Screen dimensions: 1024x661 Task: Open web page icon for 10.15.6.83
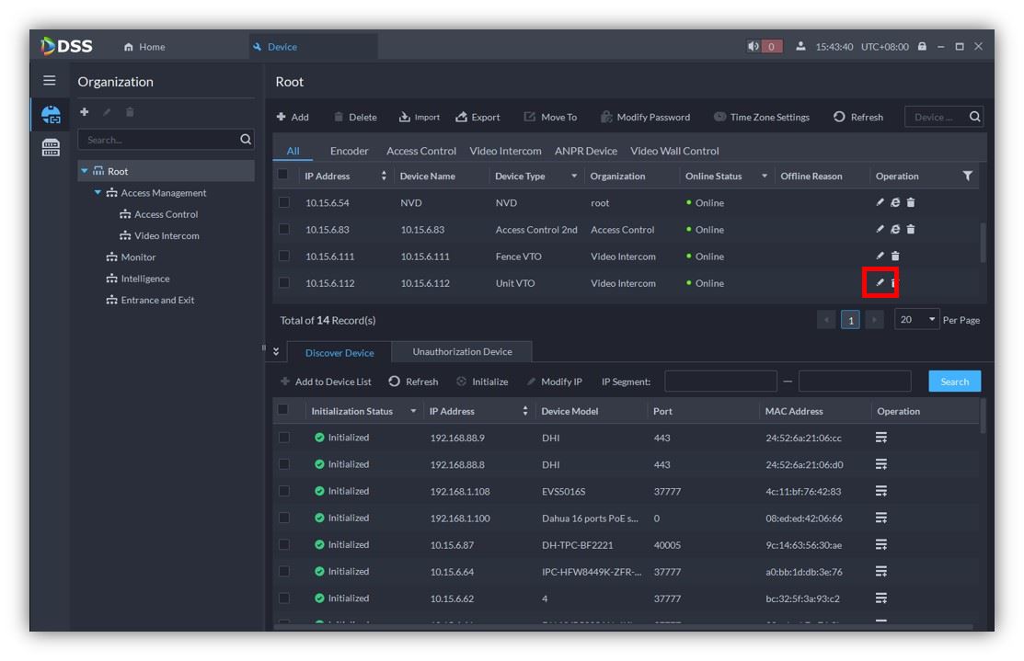click(x=895, y=230)
